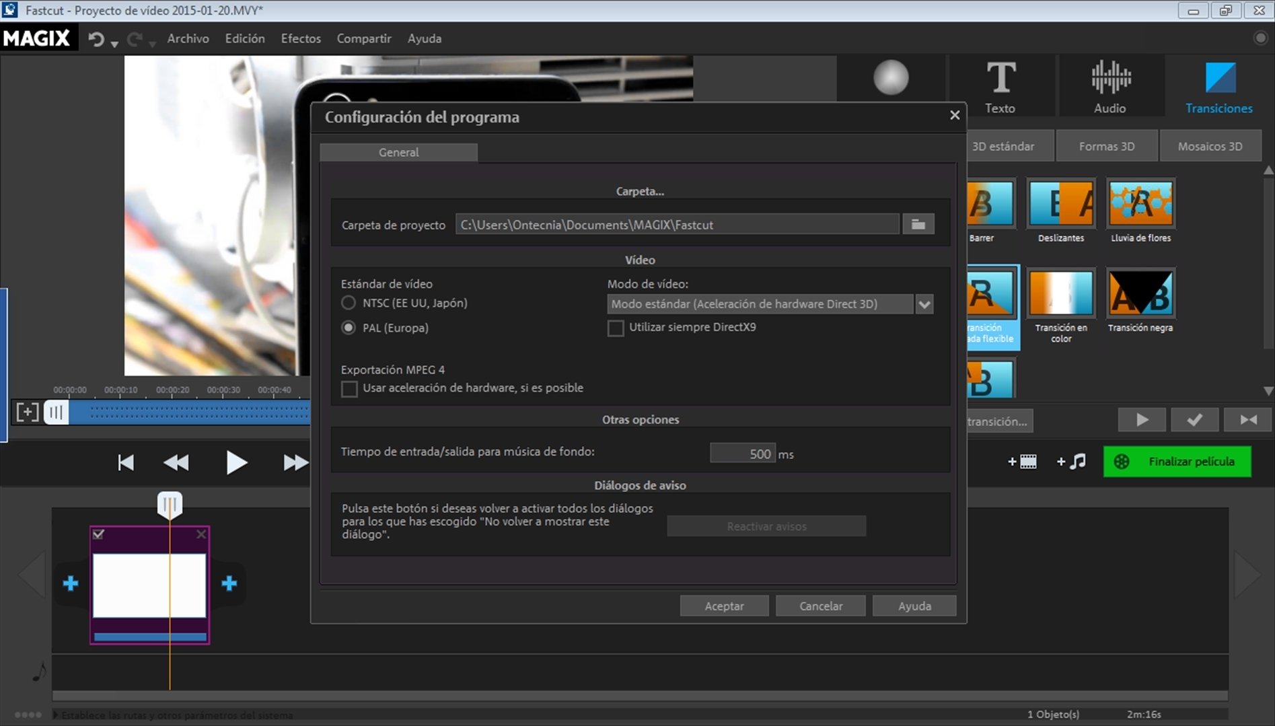Select the Barrer transition thumbnail
The image size is (1275, 726).
click(x=990, y=203)
